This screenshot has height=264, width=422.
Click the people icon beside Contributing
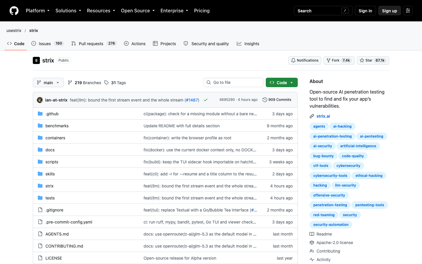pos(312,251)
